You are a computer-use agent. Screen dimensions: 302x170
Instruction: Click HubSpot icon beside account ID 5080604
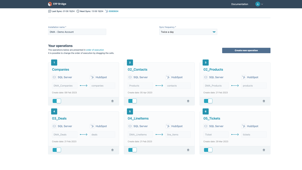pyautogui.click(x=106, y=11)
